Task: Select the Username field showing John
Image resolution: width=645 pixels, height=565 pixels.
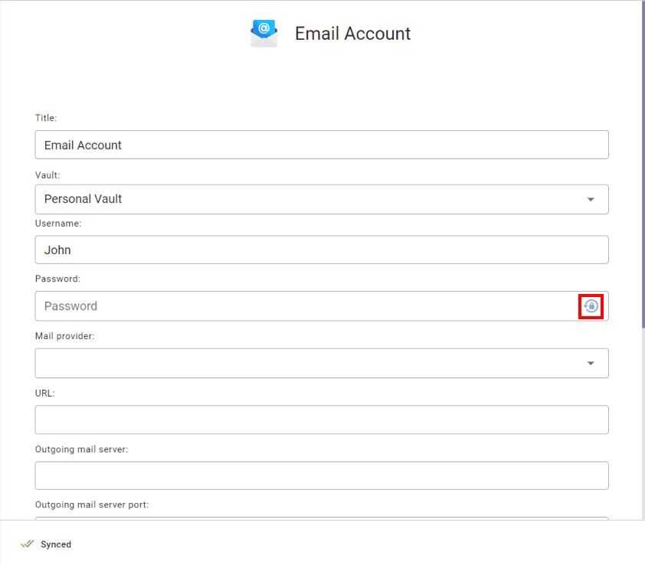Action: [322, 249]
